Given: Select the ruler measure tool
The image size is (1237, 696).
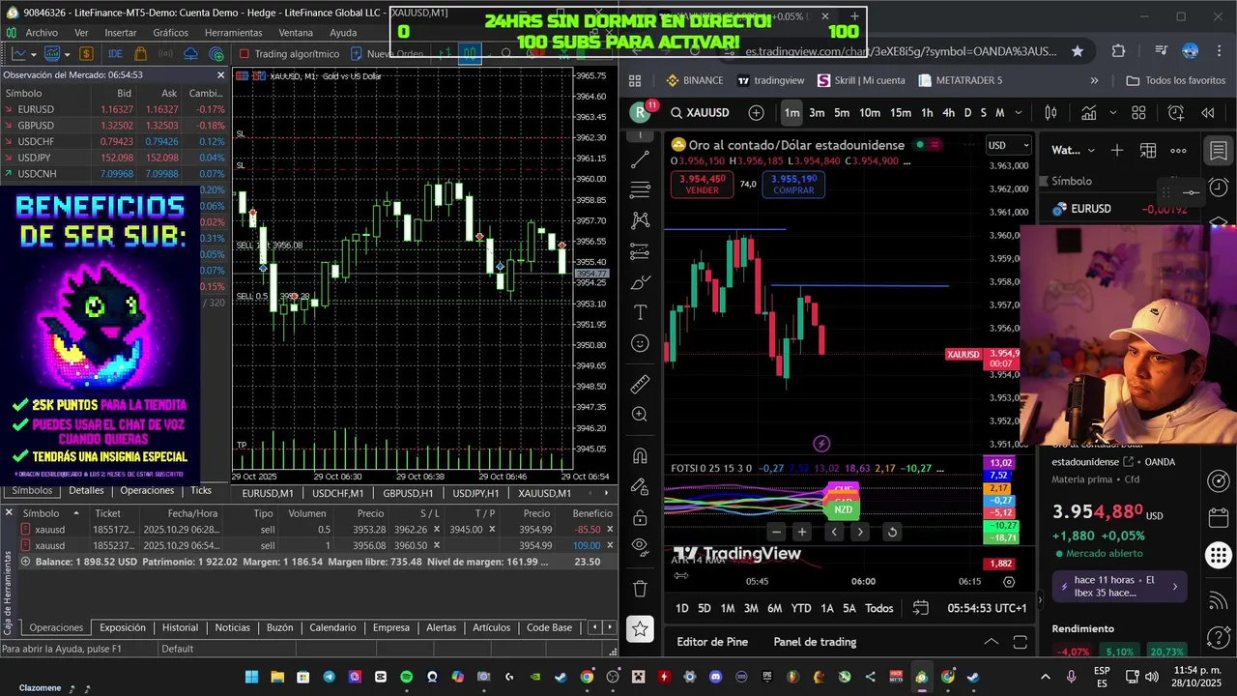Looking at the screenshot, I should pos(640,384).
